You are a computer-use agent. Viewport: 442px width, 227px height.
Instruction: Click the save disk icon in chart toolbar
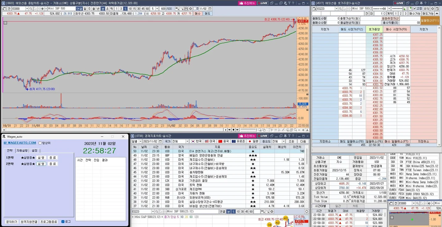(186, 8)
